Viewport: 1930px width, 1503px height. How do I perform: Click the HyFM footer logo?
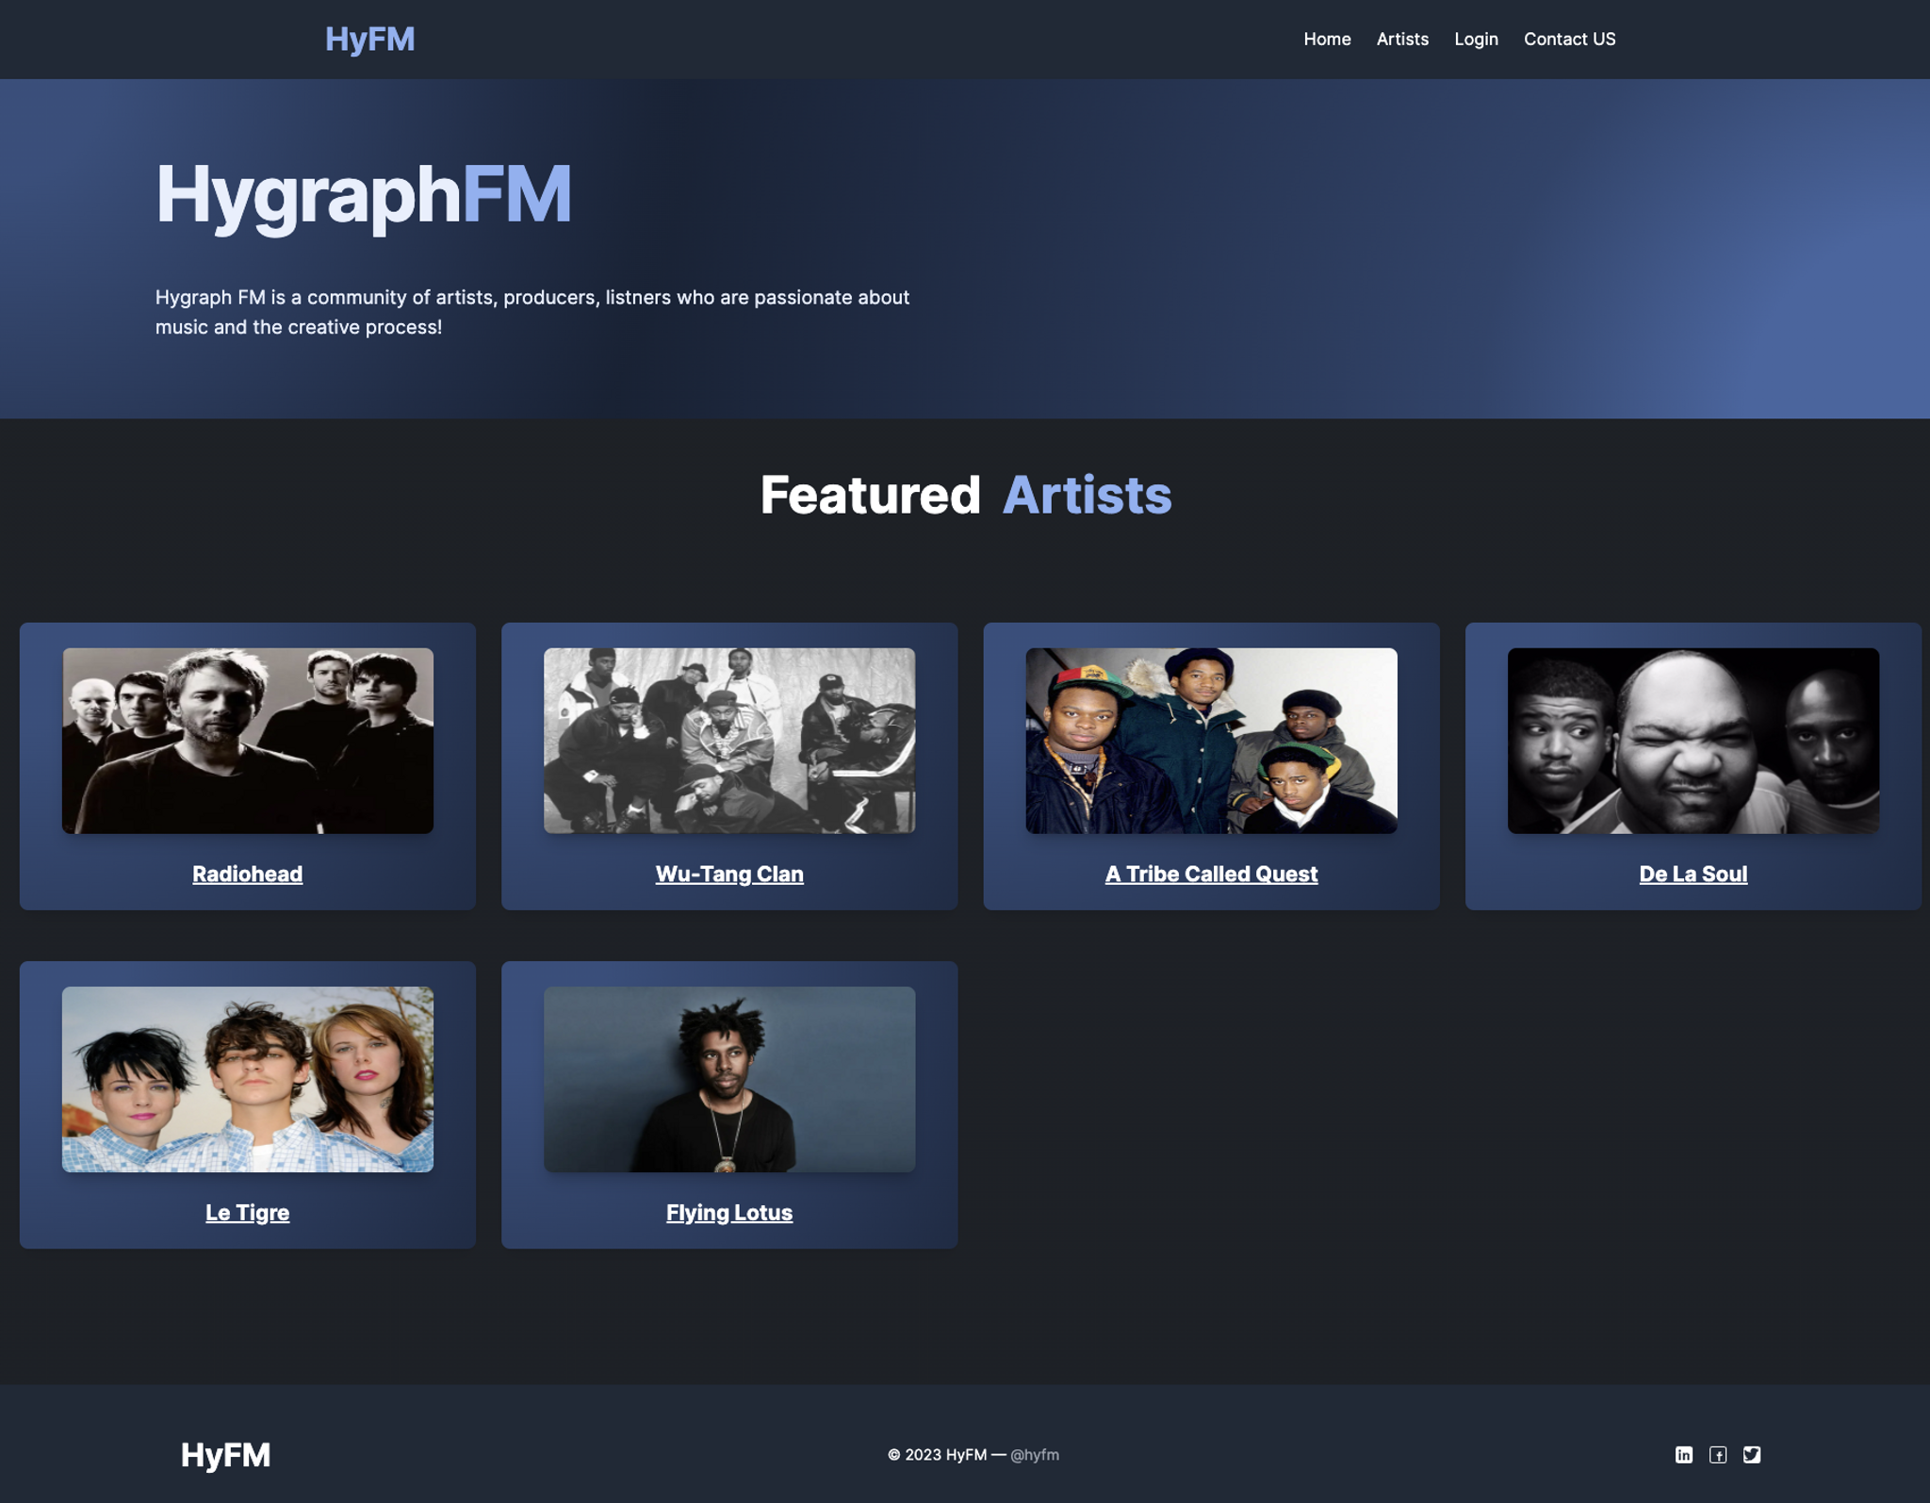point(225,1454)
